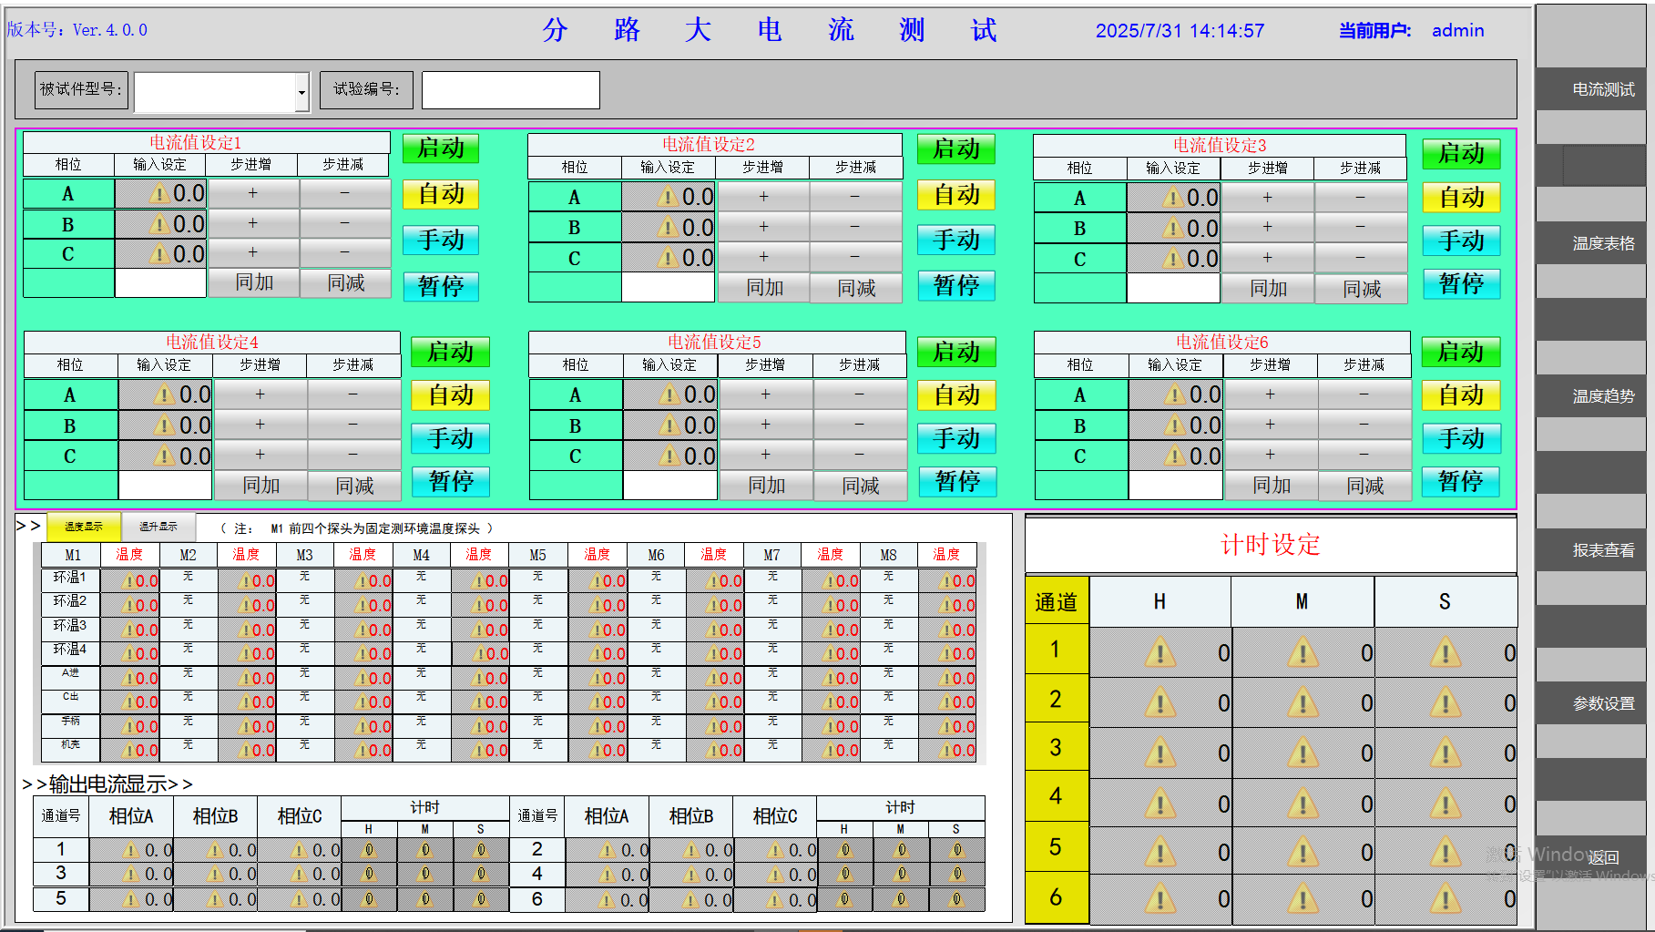Switch to the 温升显示 tab
Image resolution: width=1655 pixels, height=932 pixels.
(x=158, y=527)
